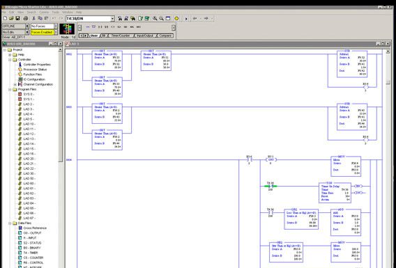This screenshot has height=268, width=396.
Task: Open the Tools menu
Action: [56, 12]
